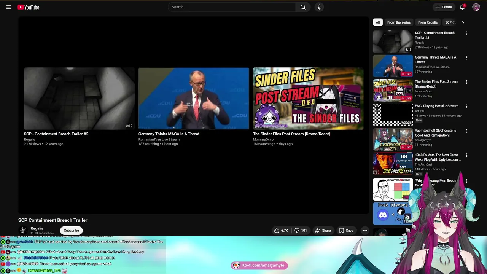Open sidebar live thumbnail Germany Thinks MAGA Is A Threat

coord(393,66)
